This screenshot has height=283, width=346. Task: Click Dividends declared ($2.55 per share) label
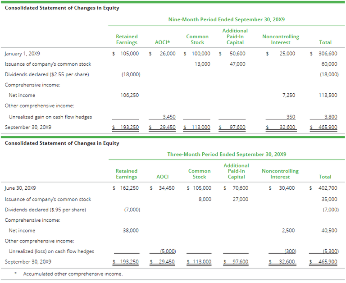click(47, 74)
